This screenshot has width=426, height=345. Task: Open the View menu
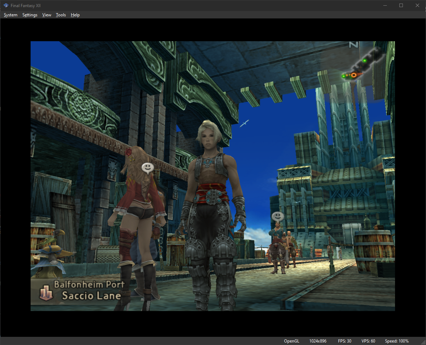[x=47, y=15]
